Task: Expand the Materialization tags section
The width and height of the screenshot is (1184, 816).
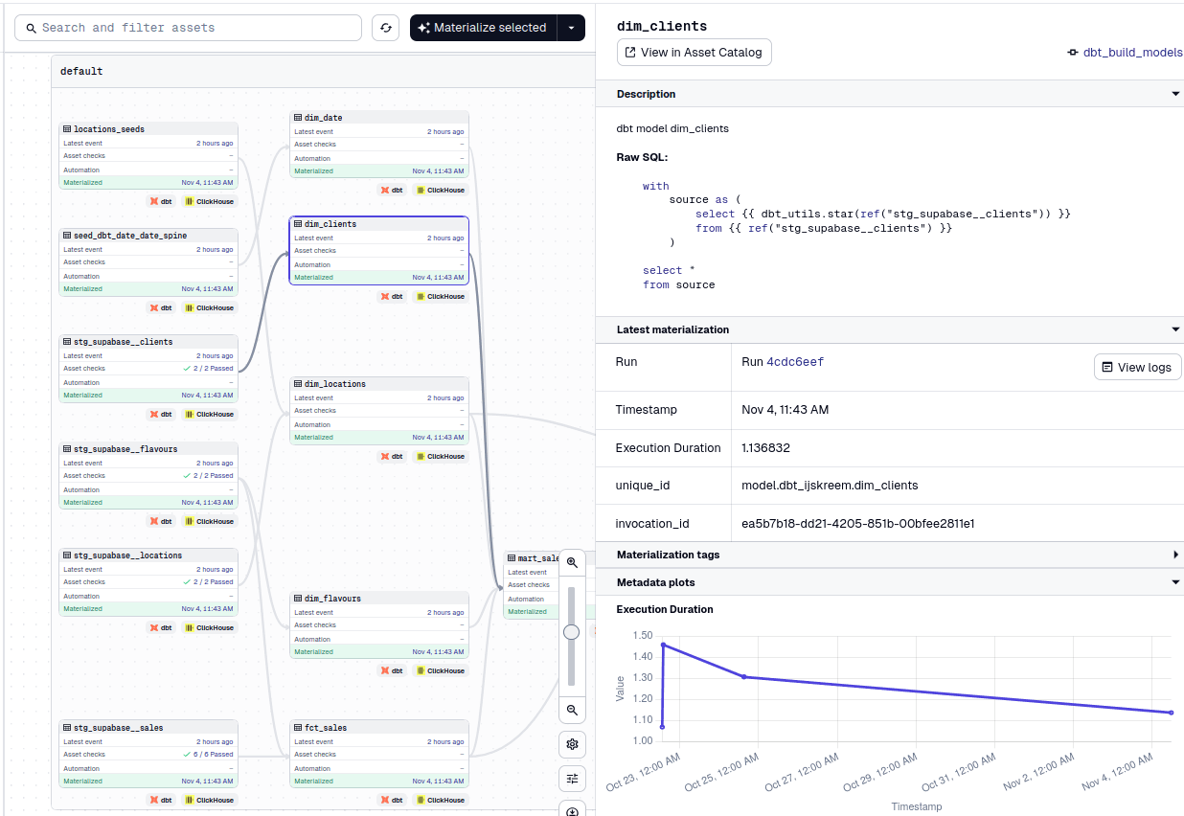Action: click(x=1175, y=555)
